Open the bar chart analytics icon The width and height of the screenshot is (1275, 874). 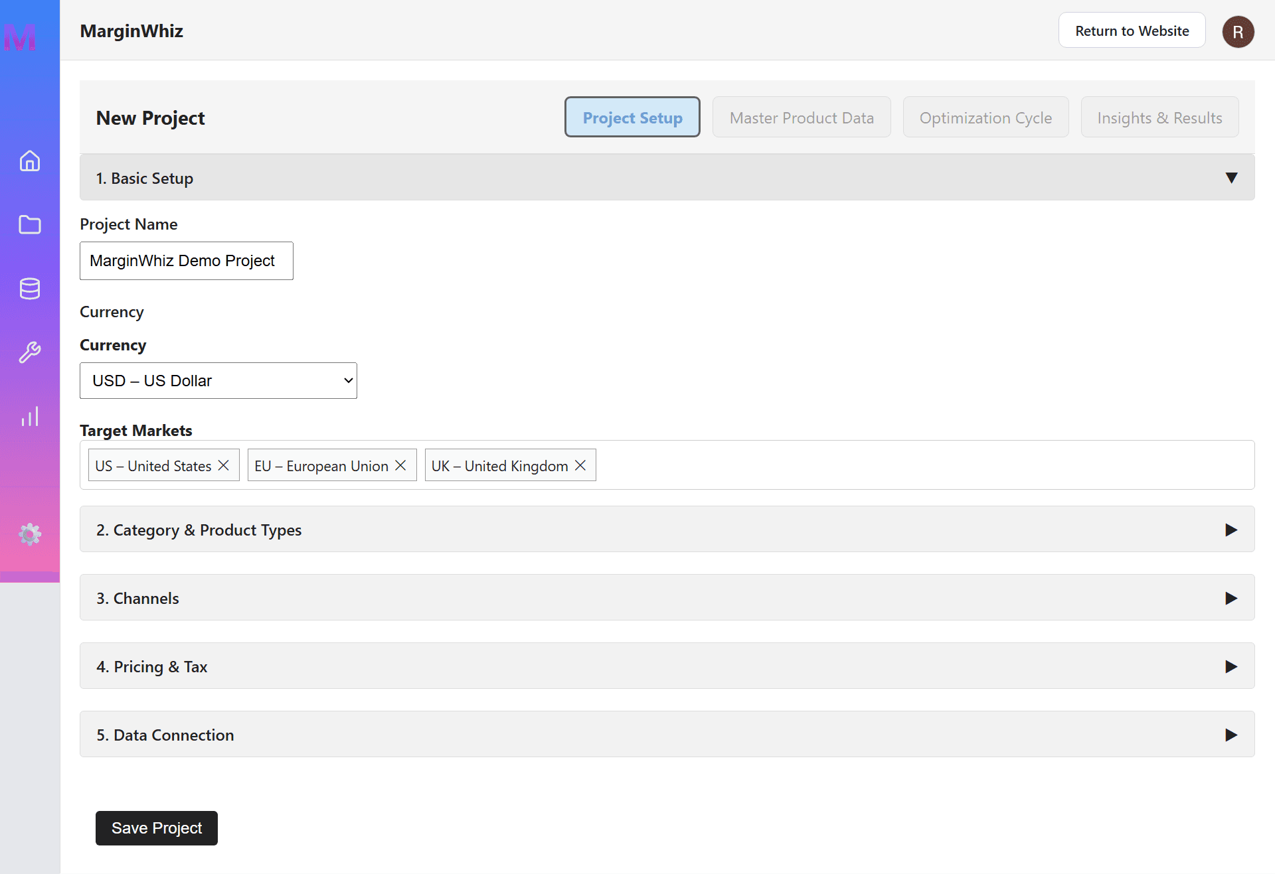tap(30, 417)
